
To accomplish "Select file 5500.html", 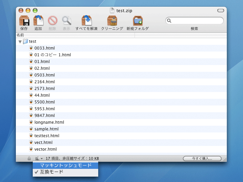I will click(x=121, y=102).
